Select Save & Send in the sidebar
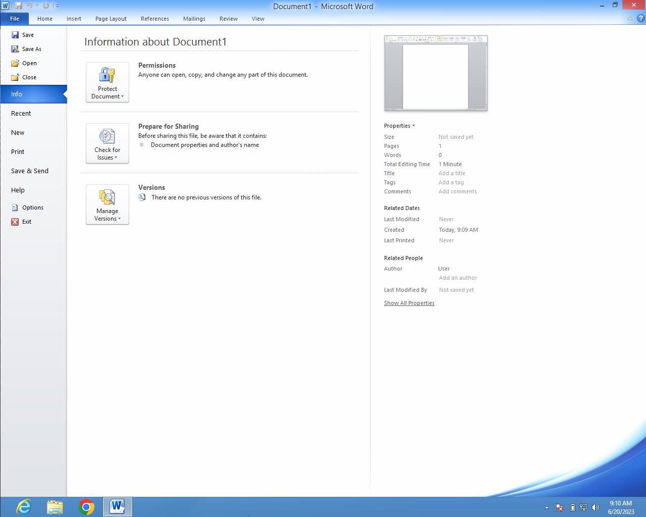 (30, 171)
